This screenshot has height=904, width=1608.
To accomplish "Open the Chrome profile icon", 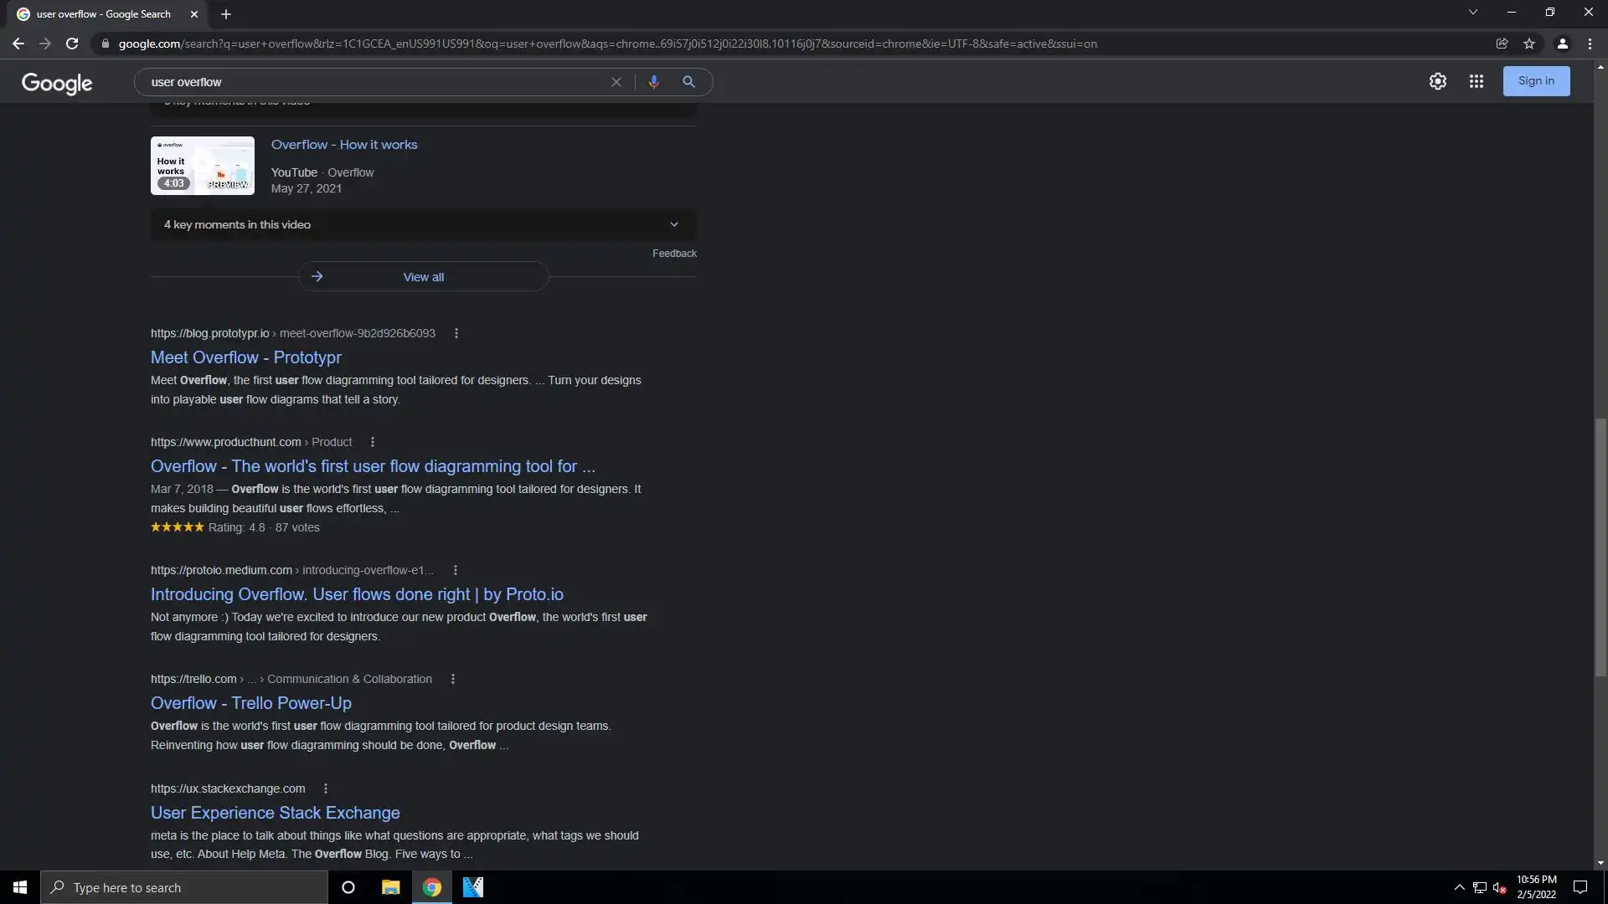I will pos(1562,44).
